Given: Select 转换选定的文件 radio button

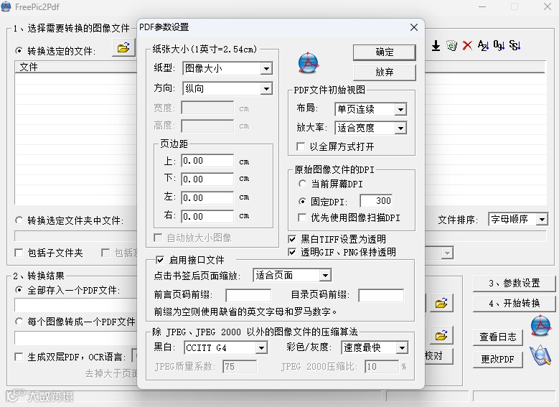Looking at the screenshot, I should (19, 51).
